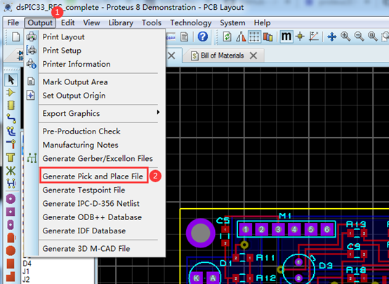The width and height of the screenshot is (389, 284).
Task: Select the Track Mode routing tool
Action: (x=11, y=118)
